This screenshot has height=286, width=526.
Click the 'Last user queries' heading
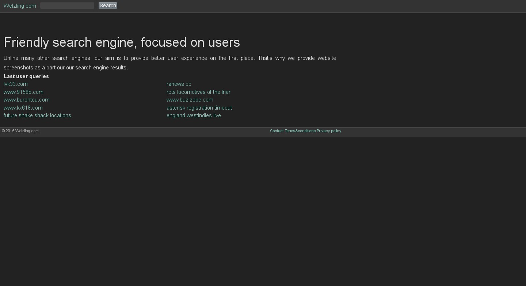click(26, 76)
